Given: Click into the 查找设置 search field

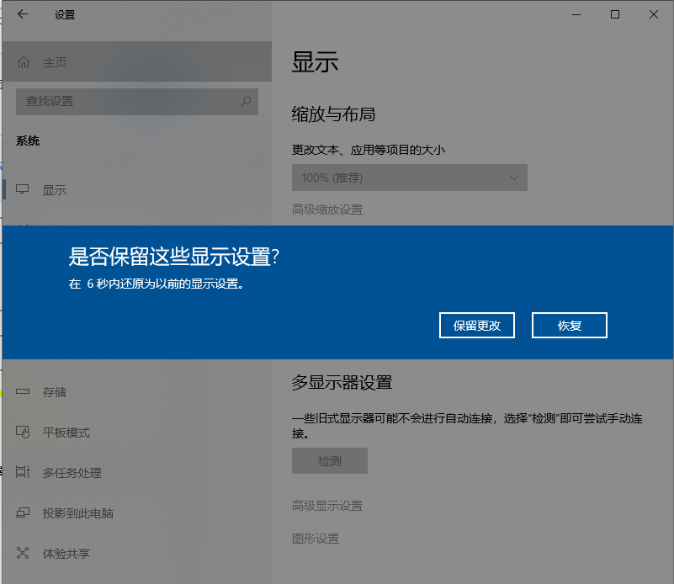Looking at the screenshot, I should [126, 101].
